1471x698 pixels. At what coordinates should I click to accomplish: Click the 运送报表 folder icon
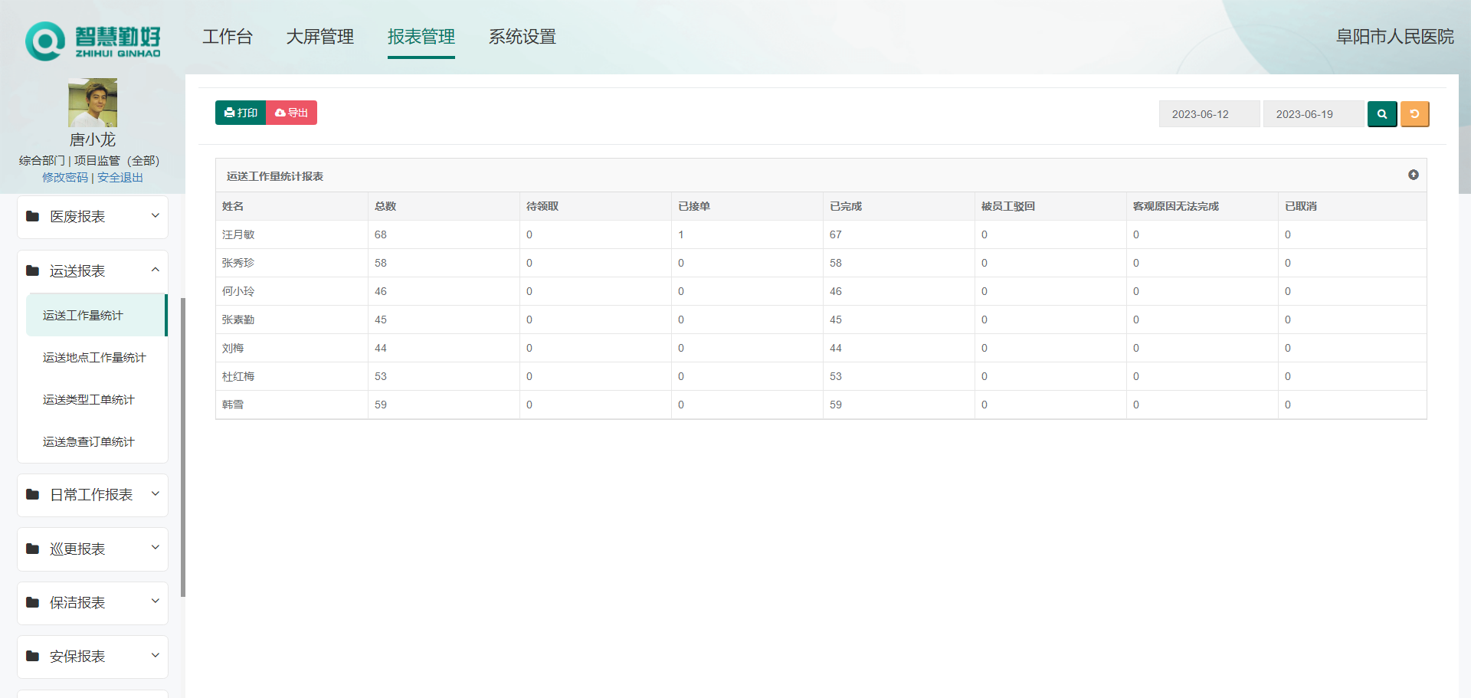[32, 270]
